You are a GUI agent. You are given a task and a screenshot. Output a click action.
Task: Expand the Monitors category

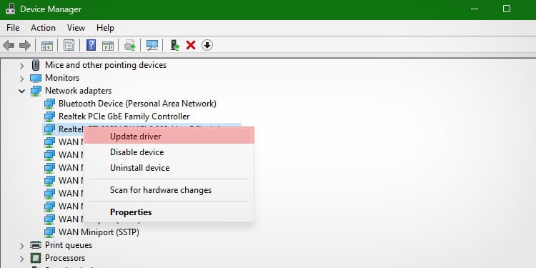(x=22, y=78)
